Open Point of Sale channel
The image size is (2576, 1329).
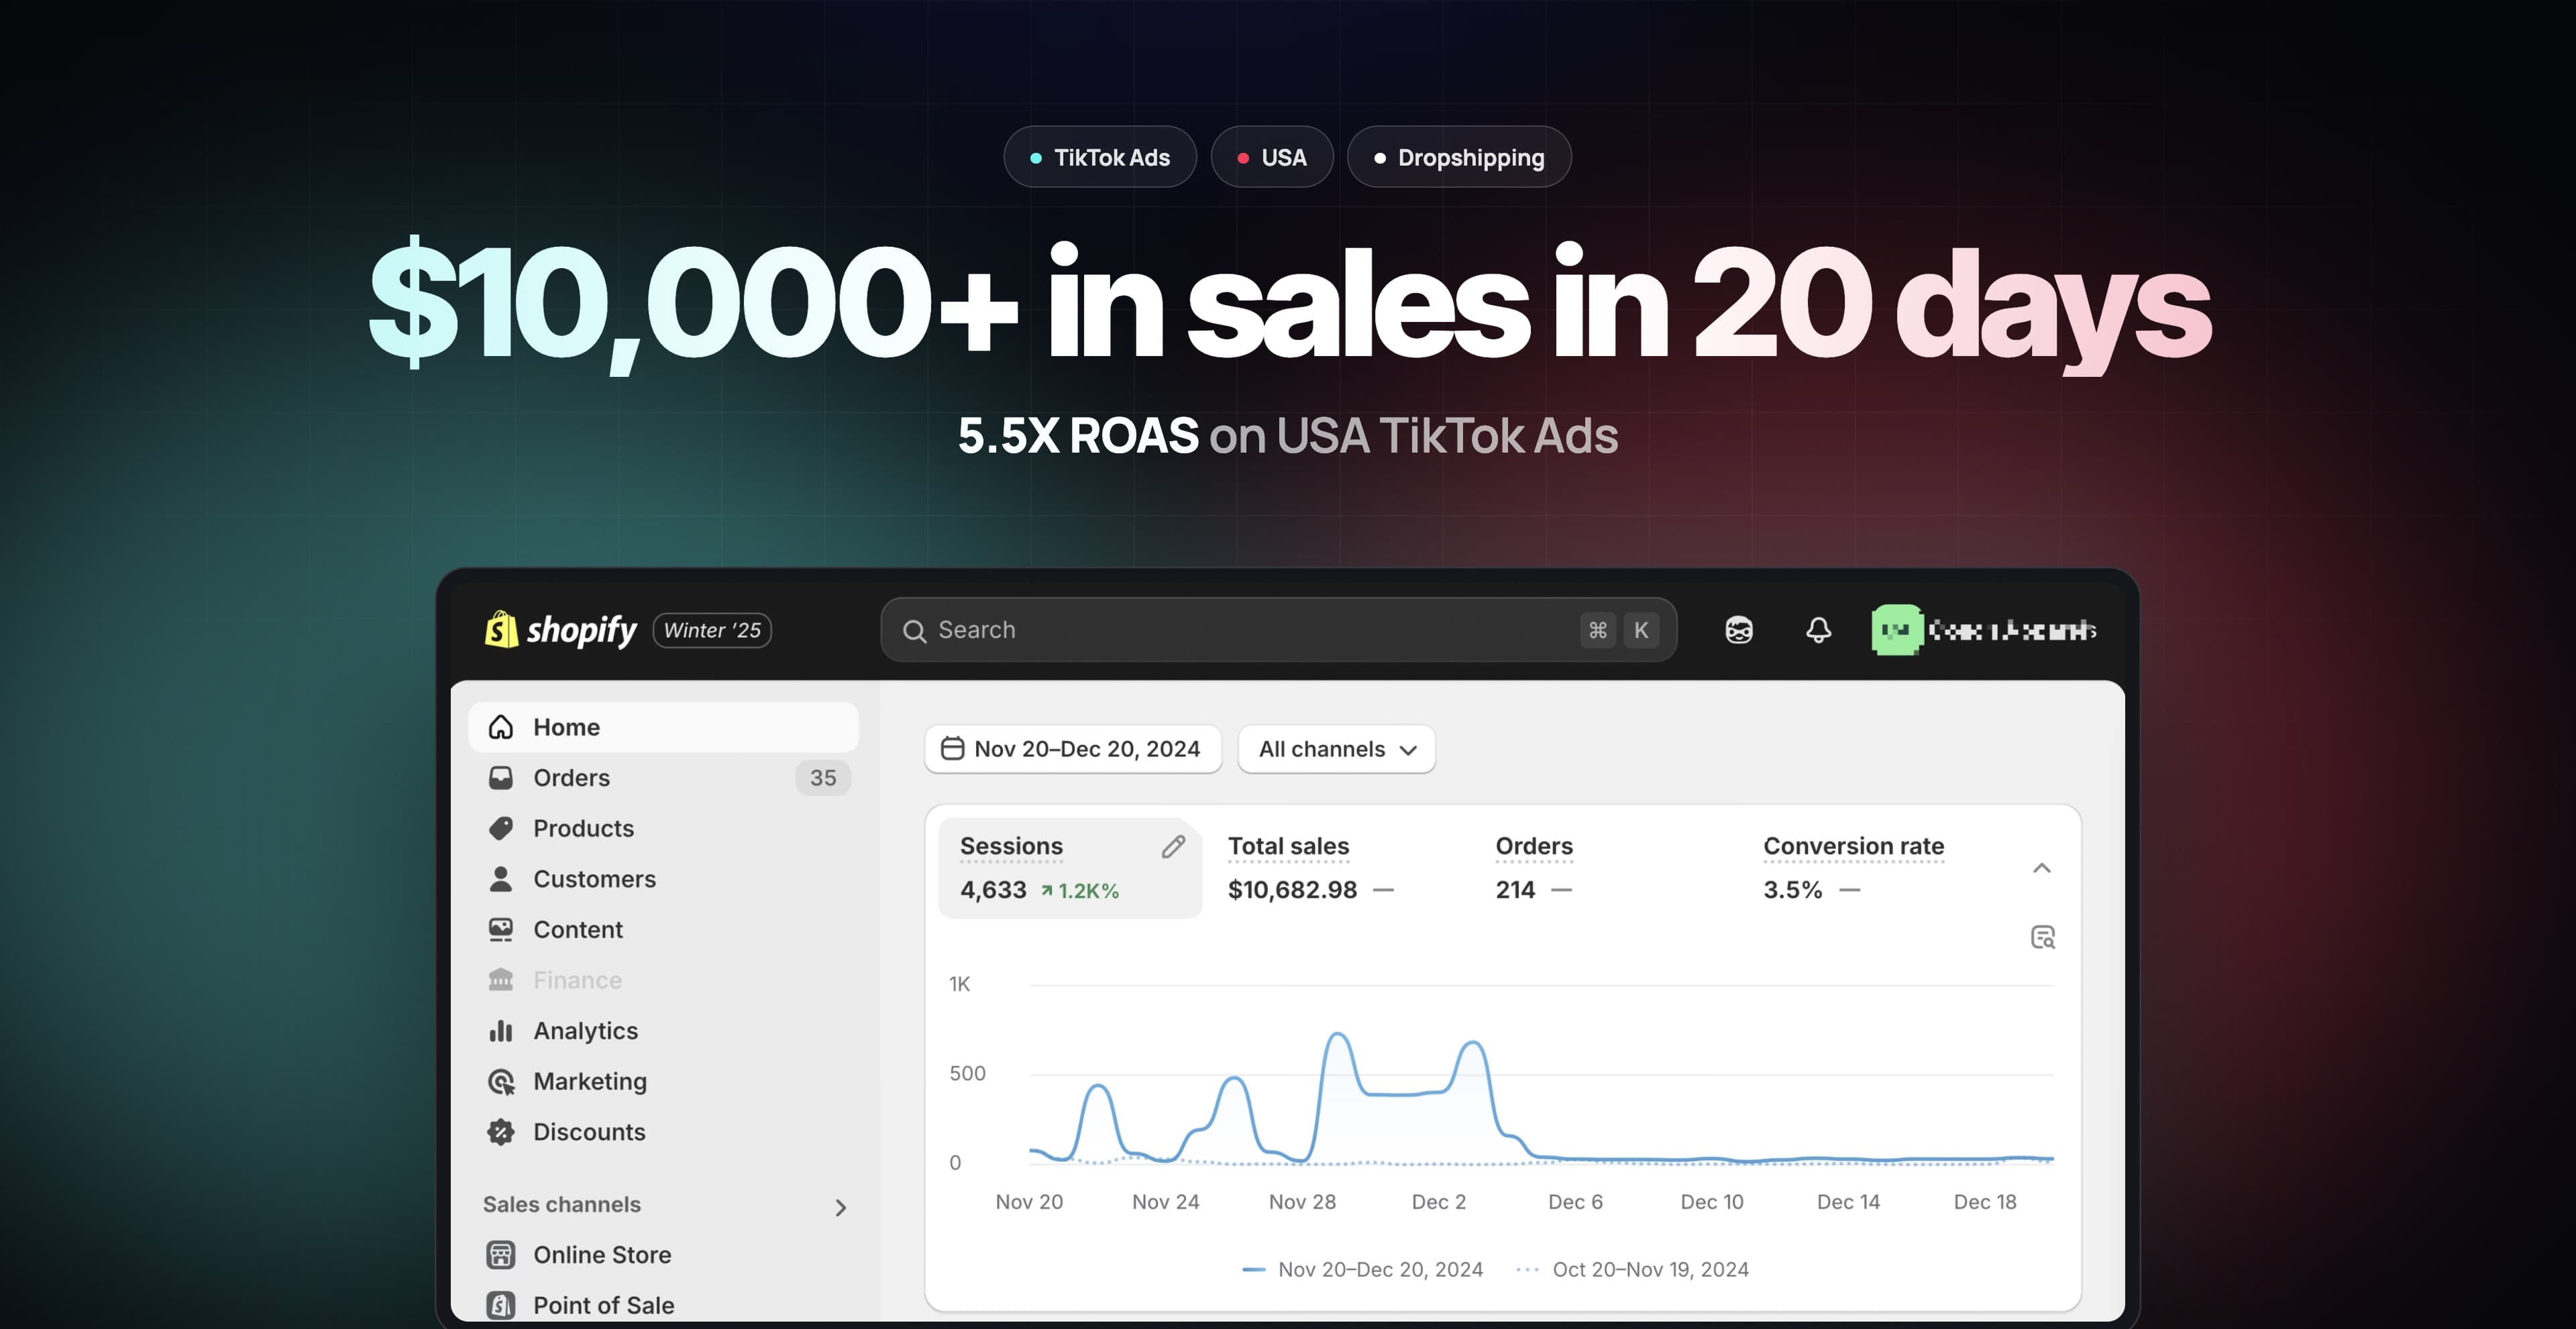663,1305
